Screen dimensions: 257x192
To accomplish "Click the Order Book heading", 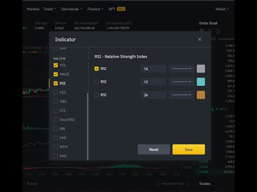I will click(x=208, y=23).
